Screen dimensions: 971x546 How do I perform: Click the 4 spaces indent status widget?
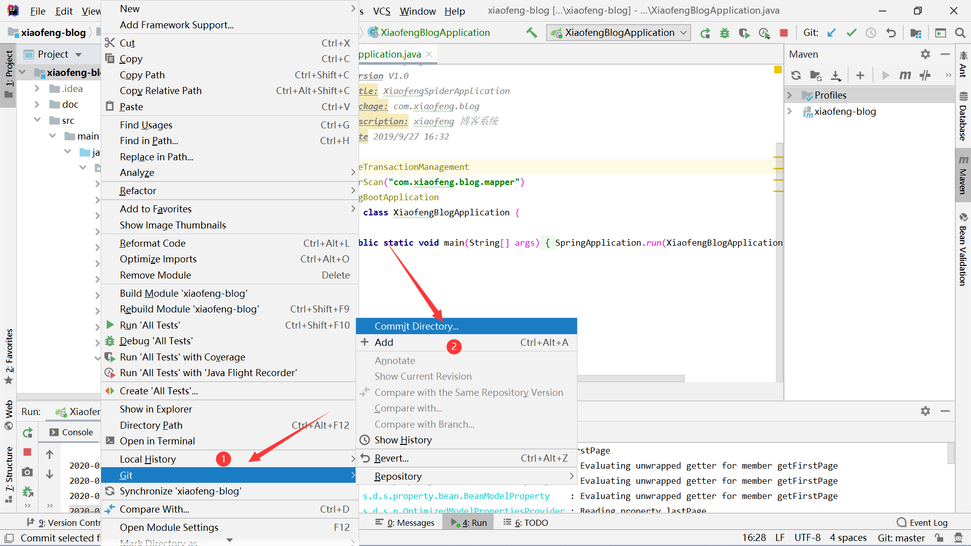848,538
